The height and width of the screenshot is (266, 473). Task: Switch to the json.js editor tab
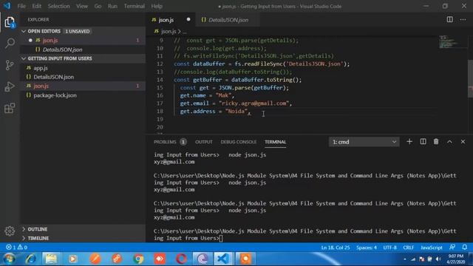171,20
